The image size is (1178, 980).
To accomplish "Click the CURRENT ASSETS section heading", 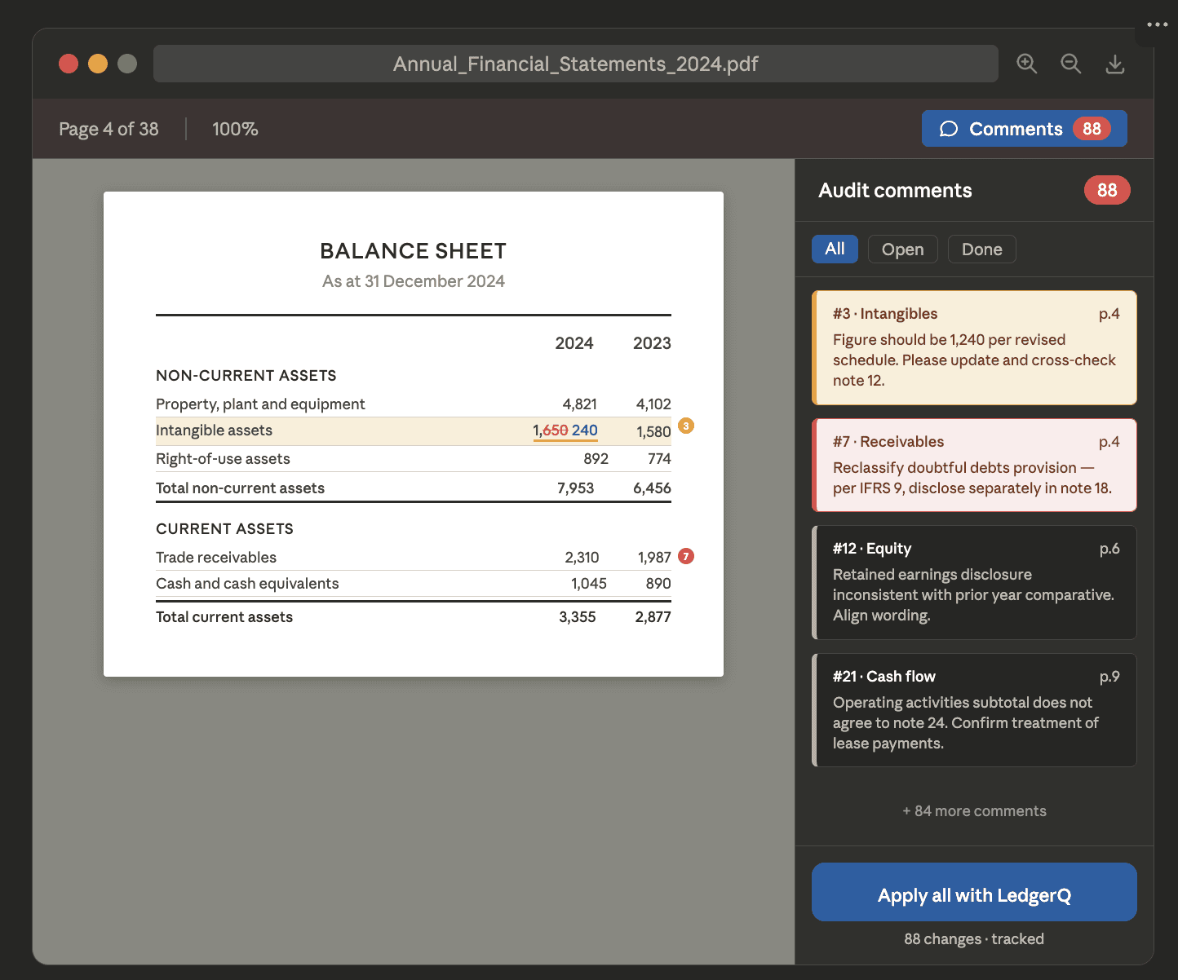I will click(224, 529).
